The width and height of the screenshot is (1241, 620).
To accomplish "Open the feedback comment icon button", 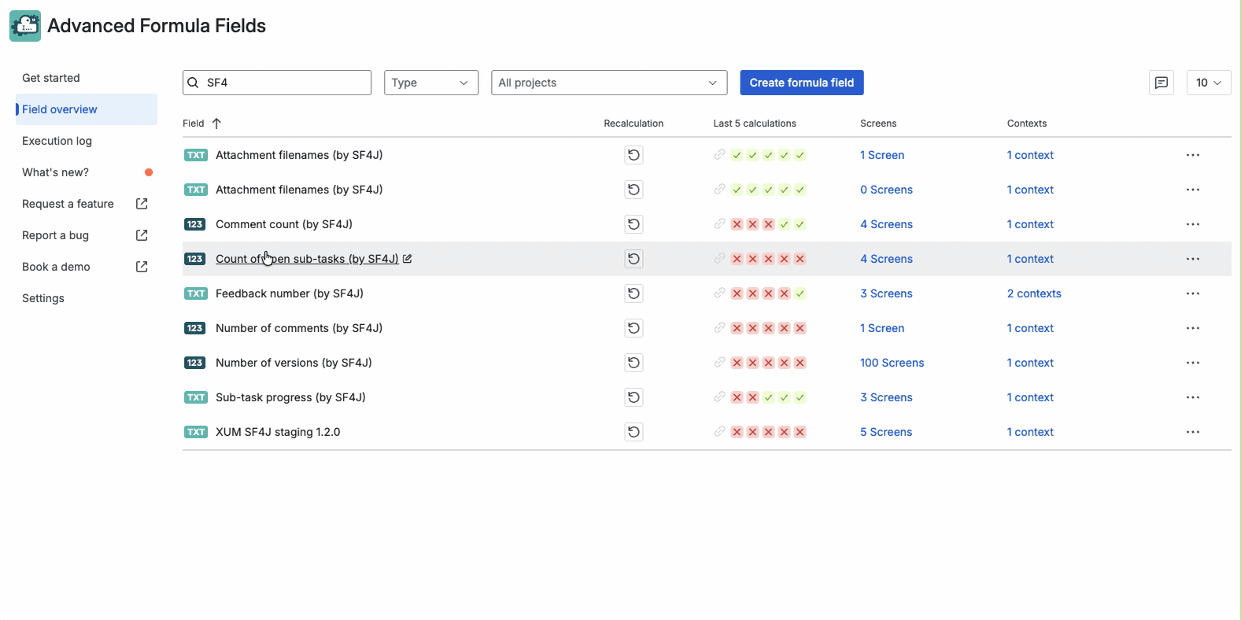I will (1161, 83).
